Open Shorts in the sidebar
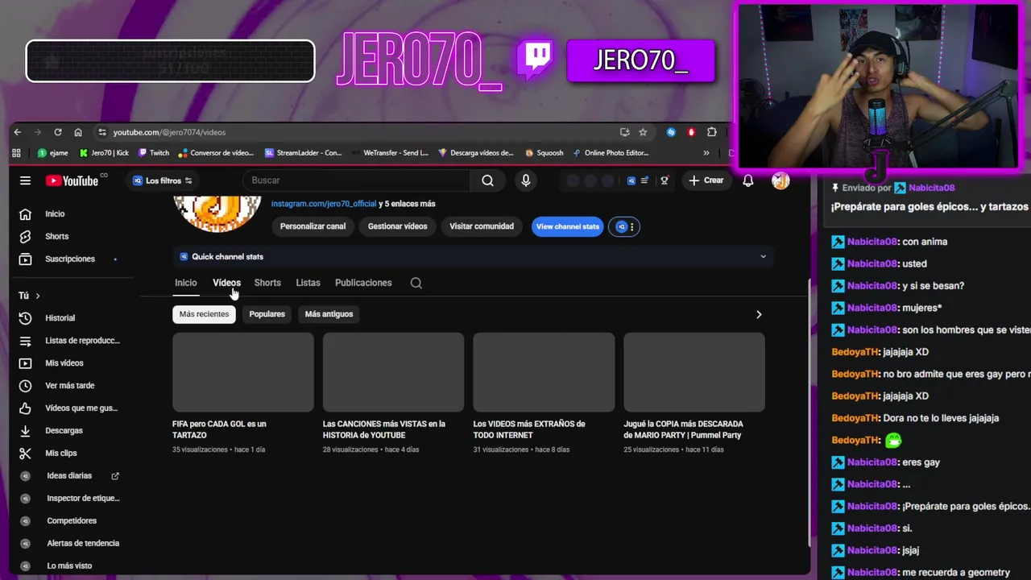This screenshot has width=1031, height=580. tap(57, 236)
